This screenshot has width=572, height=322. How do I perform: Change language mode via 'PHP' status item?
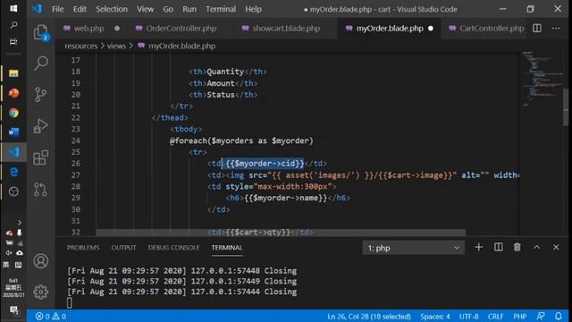pyautogui.click(x=520, y=316)
